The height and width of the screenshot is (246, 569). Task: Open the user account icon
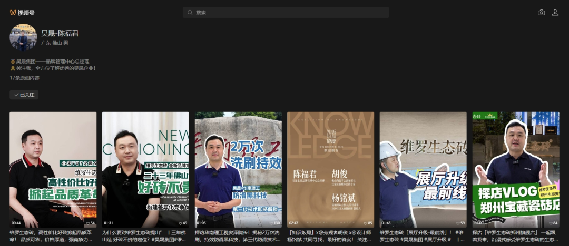[x=555, y=12]
